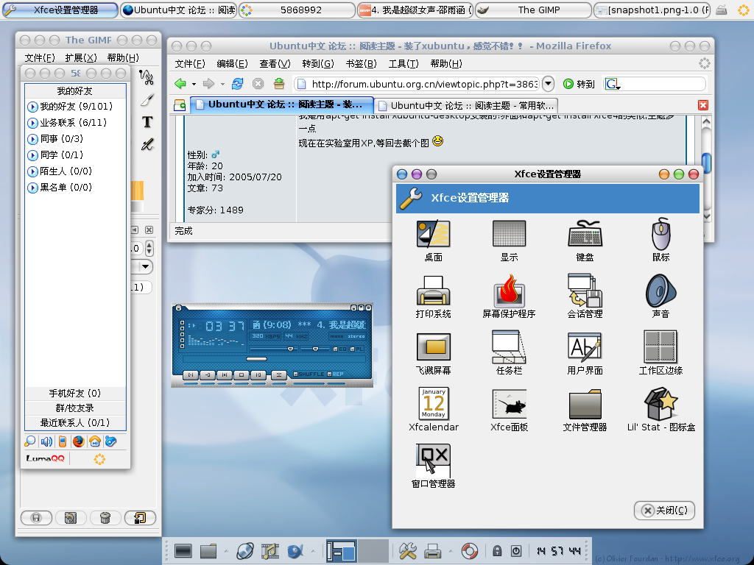
Task: Click the LumaQQ speaker sound icon
Action: (x=46, y=441)
